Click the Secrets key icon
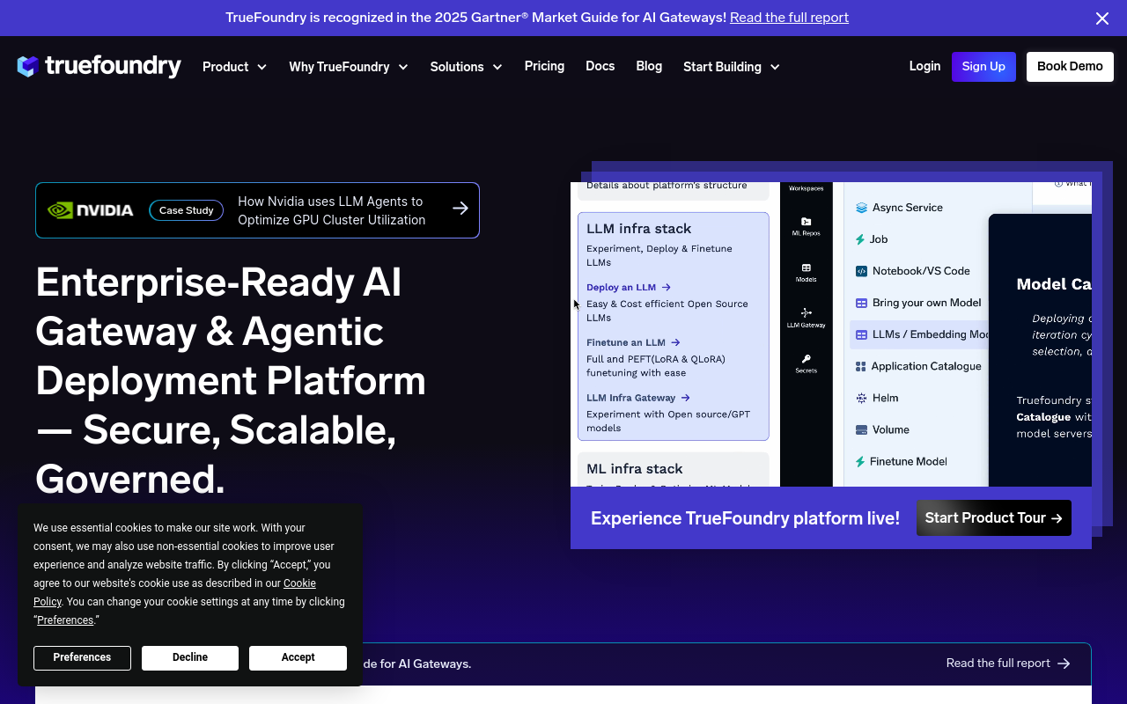Viewport: 1127px width, 704px height. point(806,359)
